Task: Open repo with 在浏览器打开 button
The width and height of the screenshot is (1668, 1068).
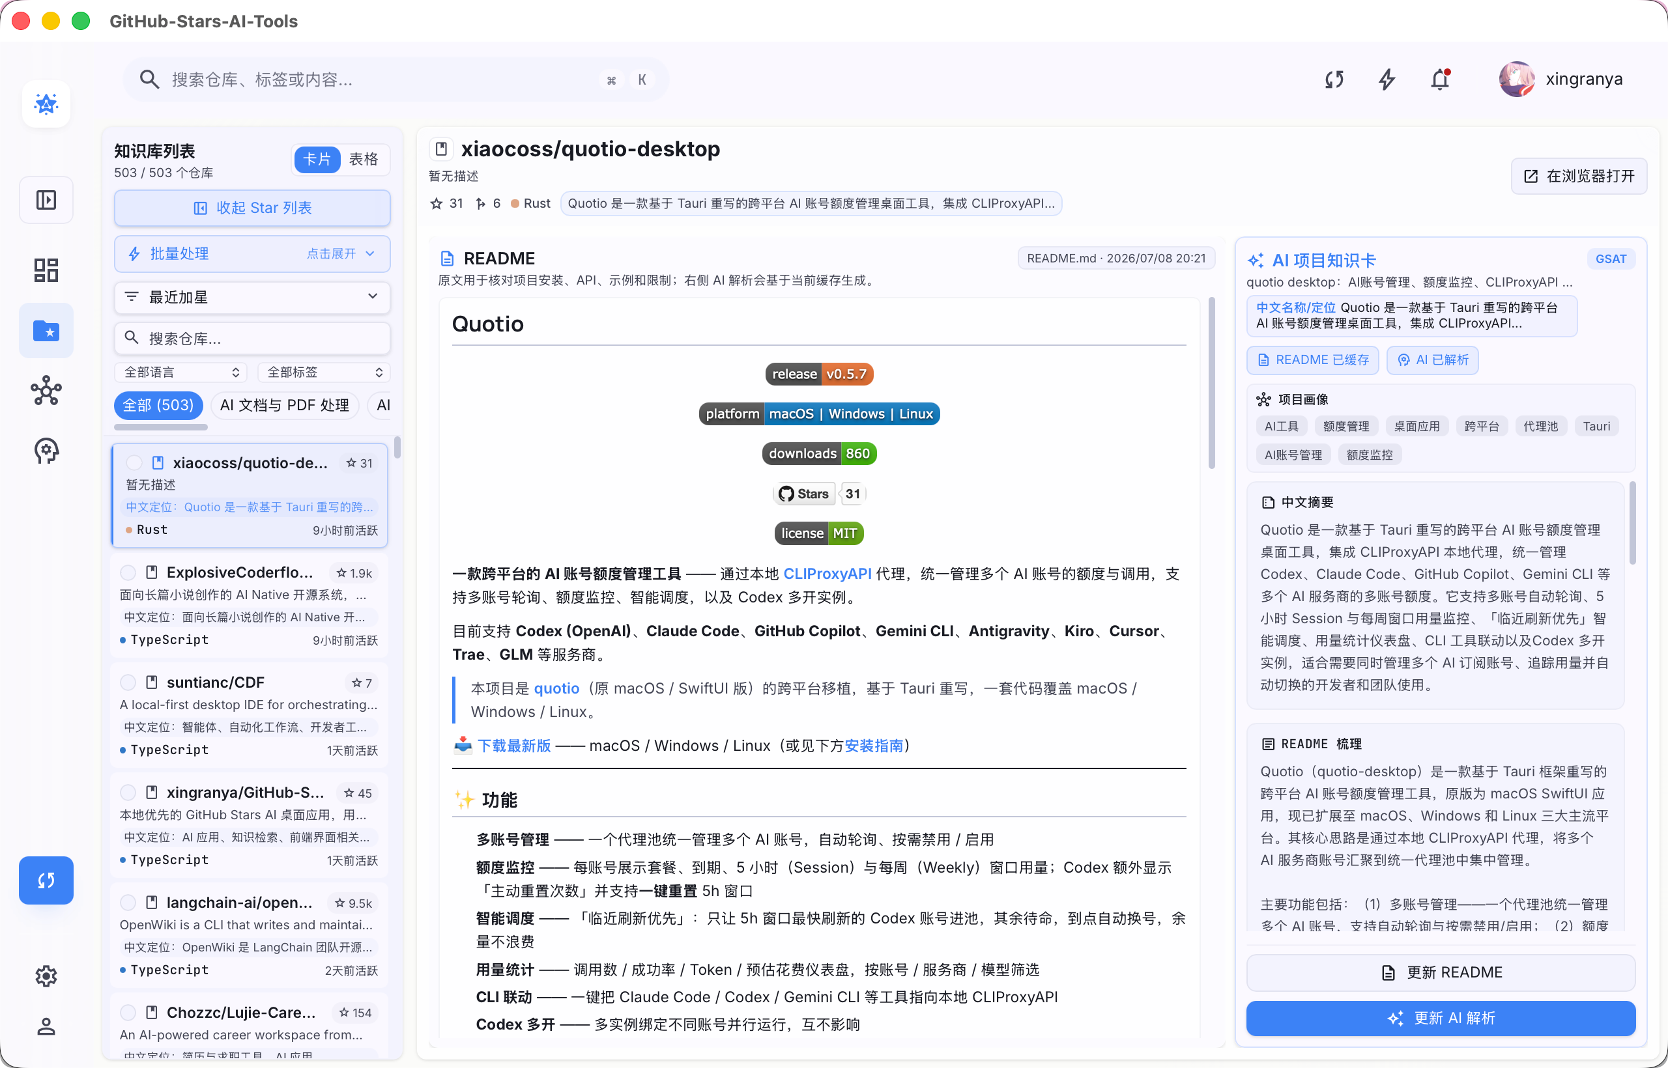Action: pos(1579,176)
